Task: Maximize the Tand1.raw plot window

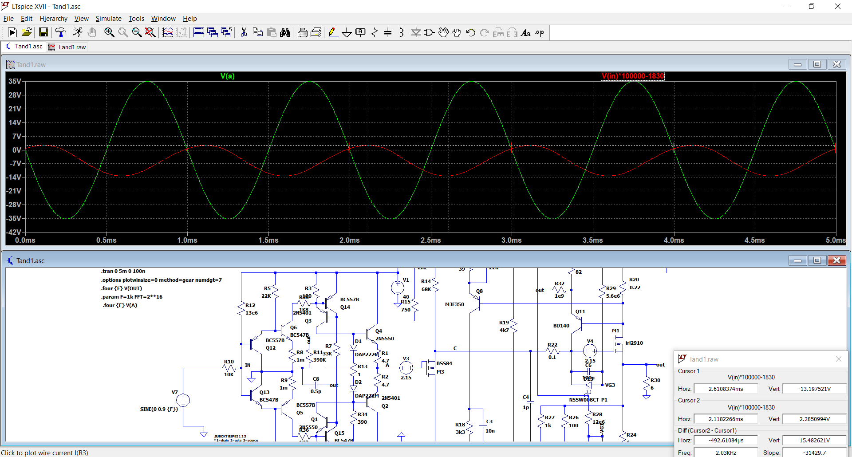Action: 817,64
